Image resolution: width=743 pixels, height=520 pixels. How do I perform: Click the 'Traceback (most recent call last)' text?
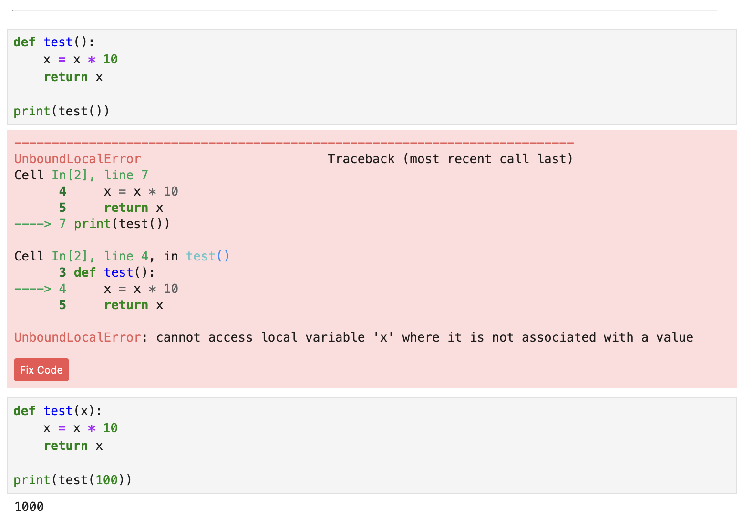[x=450, y=159]
